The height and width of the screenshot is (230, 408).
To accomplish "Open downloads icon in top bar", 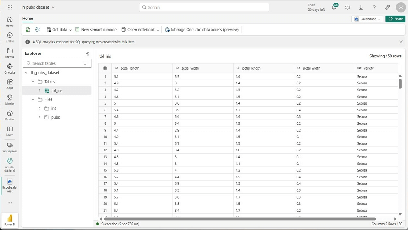I will coord(361,8).
